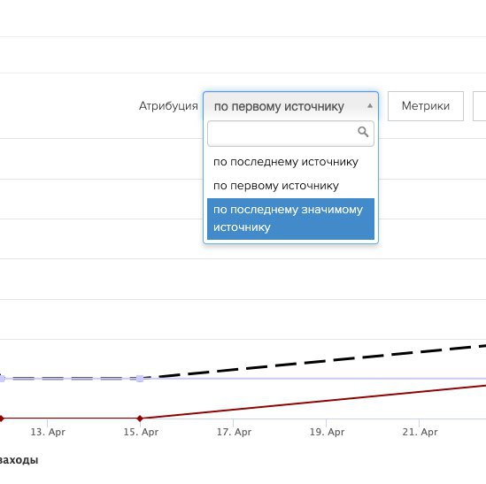
Task: Click the 15 Apr lavender square data point
Action: [140, 379]
